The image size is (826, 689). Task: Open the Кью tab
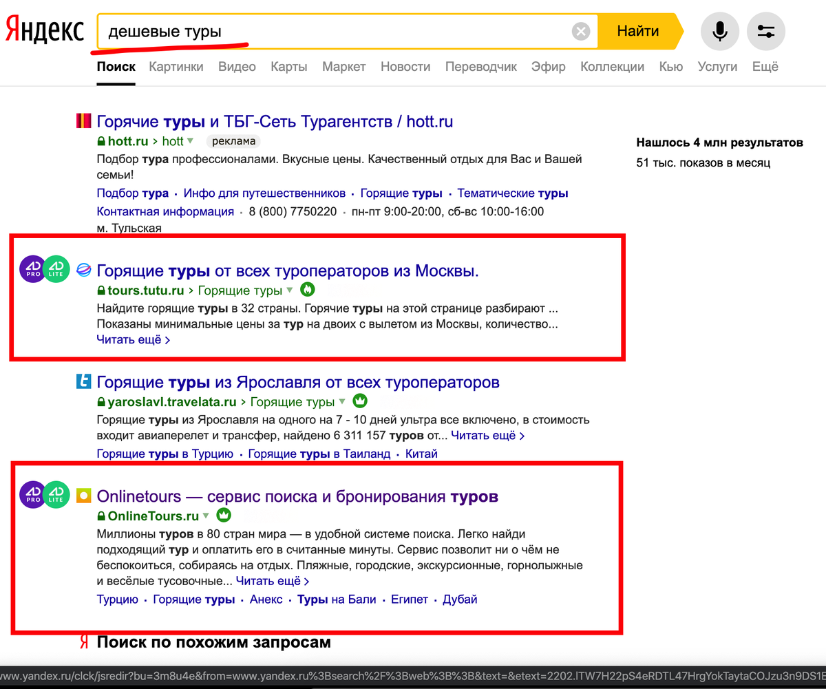[x=671, y=67]
